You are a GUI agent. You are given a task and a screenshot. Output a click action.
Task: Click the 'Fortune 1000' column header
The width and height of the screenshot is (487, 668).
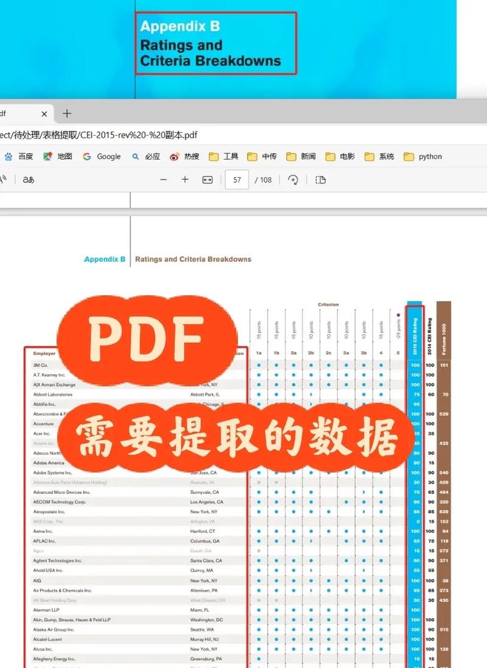(444, 340)
